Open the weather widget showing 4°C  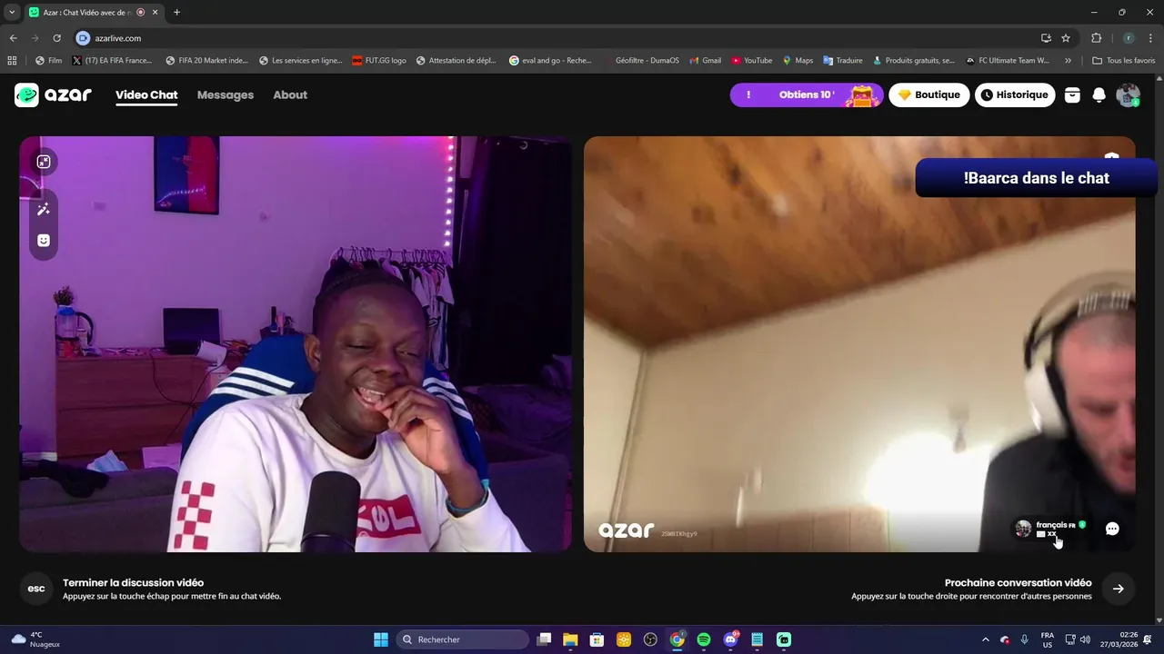pos(35,639)
